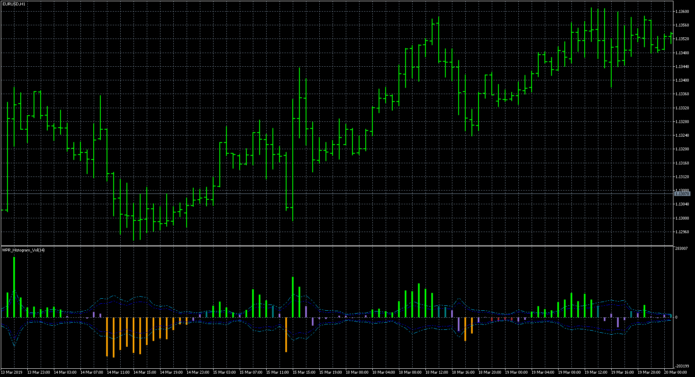Select the 14 Mar 11:00 time label
Screen dimensions: 695x377
click(x=118, y=372)
